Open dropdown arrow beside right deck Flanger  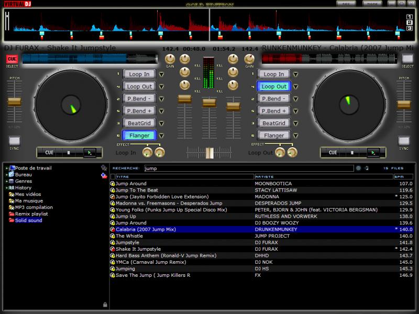pyautogui.click(x=296, y=136)
